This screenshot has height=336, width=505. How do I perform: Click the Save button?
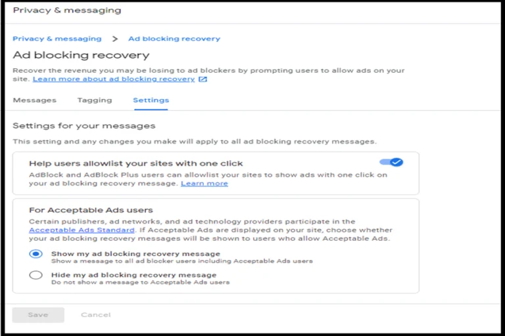[x=38, y=315]
